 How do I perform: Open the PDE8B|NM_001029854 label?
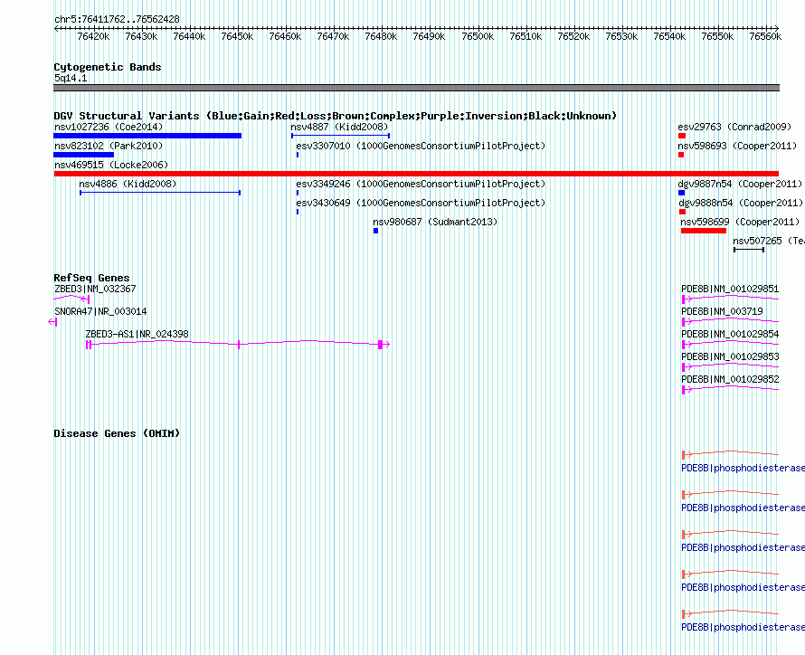pyautogui.click(x=730, y=334)
